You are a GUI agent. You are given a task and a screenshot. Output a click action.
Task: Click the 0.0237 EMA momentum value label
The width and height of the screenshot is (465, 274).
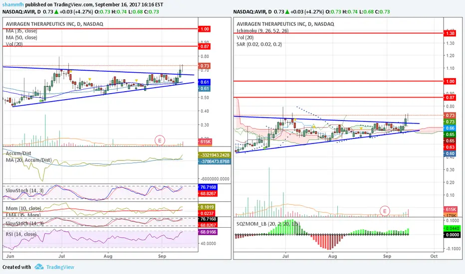(x=207, y=213)
